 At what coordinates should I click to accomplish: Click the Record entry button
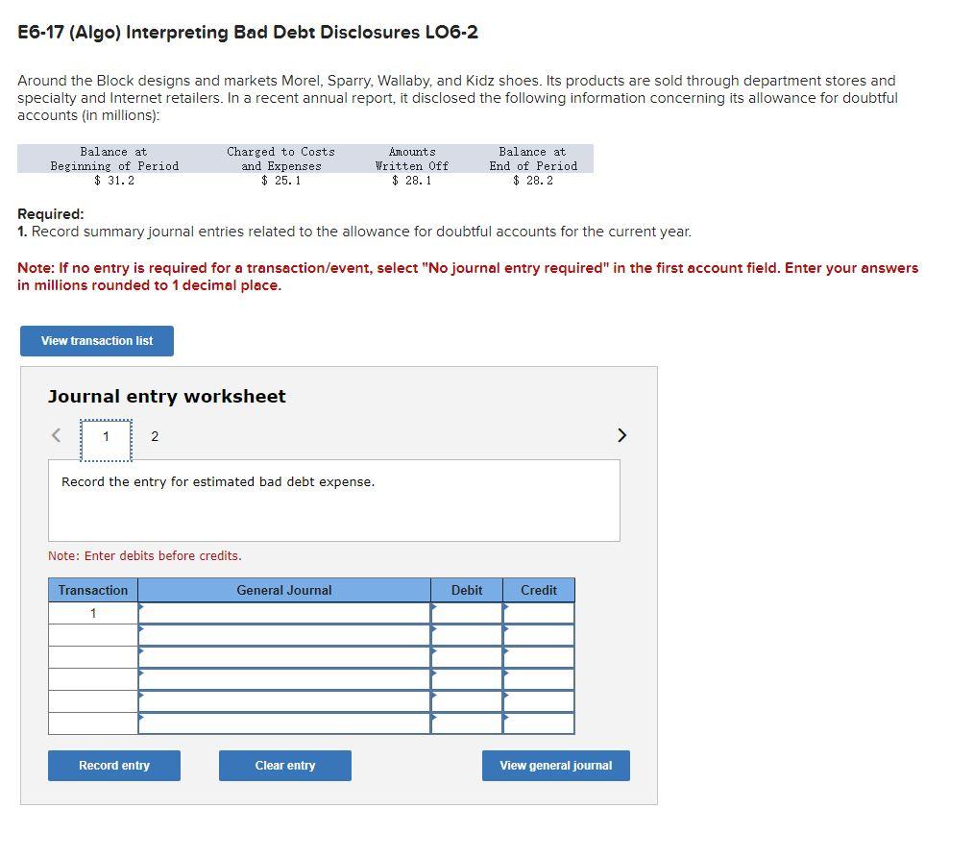coord(113,765)
